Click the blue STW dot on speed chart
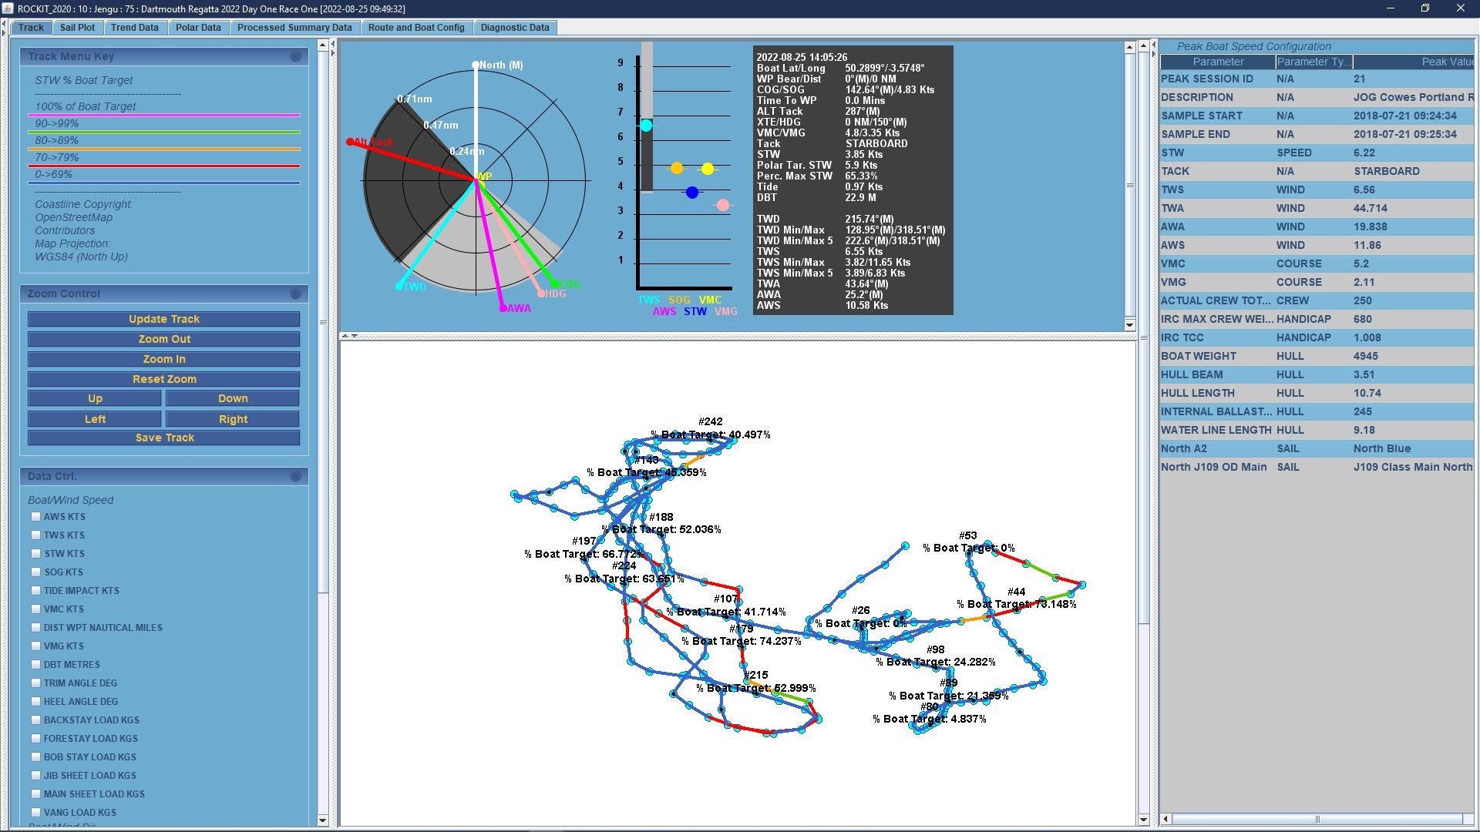The image size is (1480, 832). [692, 193]
